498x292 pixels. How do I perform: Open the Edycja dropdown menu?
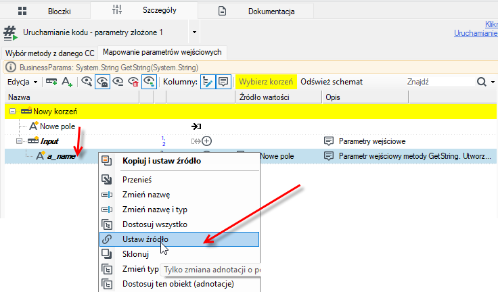point(22,82)
